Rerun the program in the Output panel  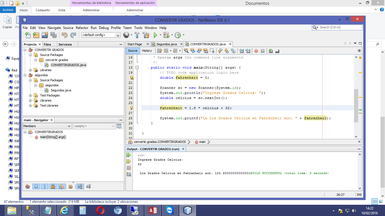(x=129, y=155)
